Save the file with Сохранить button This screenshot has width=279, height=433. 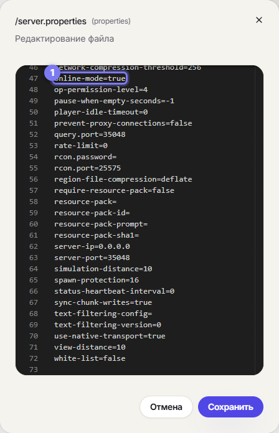point(230,407)
